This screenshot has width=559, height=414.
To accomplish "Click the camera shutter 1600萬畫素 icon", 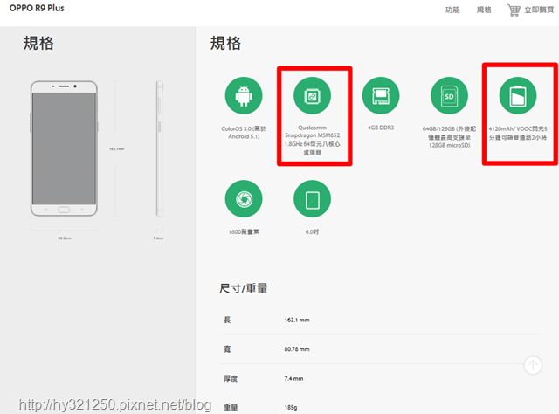I will [244, 198].
